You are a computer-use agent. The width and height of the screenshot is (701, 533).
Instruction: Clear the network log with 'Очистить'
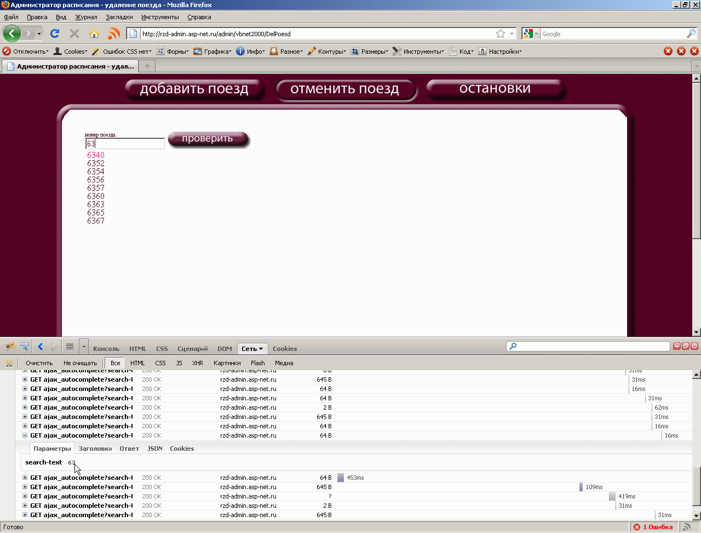[39, 363]
